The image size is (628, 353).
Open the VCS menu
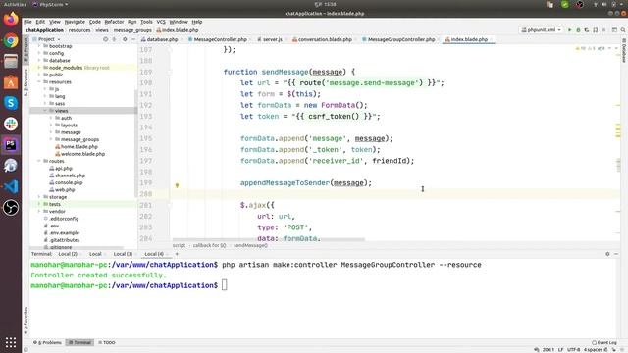(x=161, y=22)
